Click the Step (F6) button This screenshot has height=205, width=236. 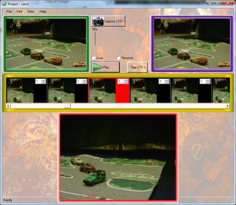point(137,67)
